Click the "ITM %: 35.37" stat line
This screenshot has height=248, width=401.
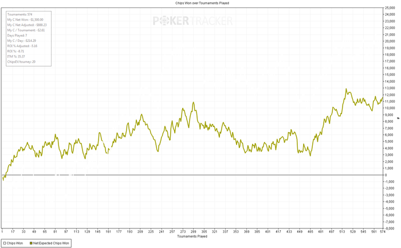pyautogui.click(x=16, y=56)
